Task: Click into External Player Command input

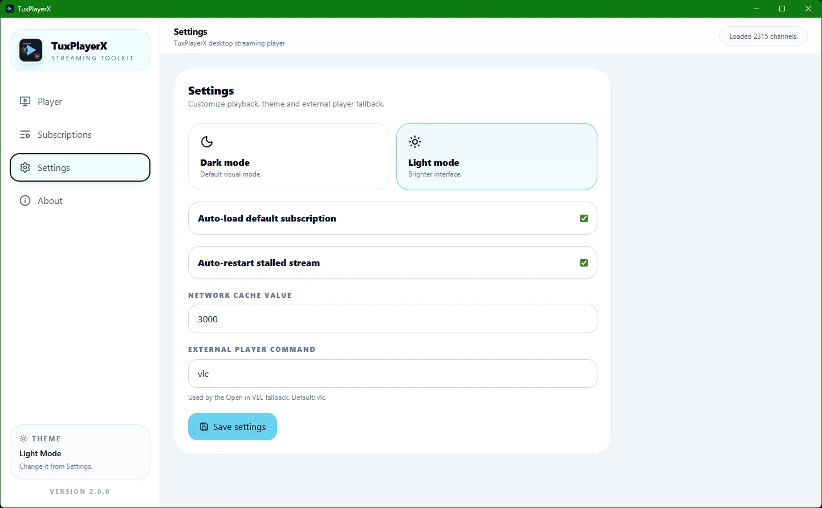Action: click(392, 374)
